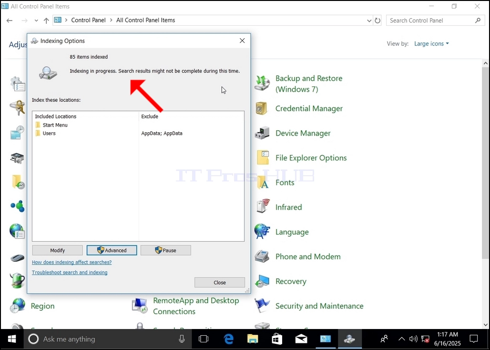Open the Store from the taskbar

(277, 339)
